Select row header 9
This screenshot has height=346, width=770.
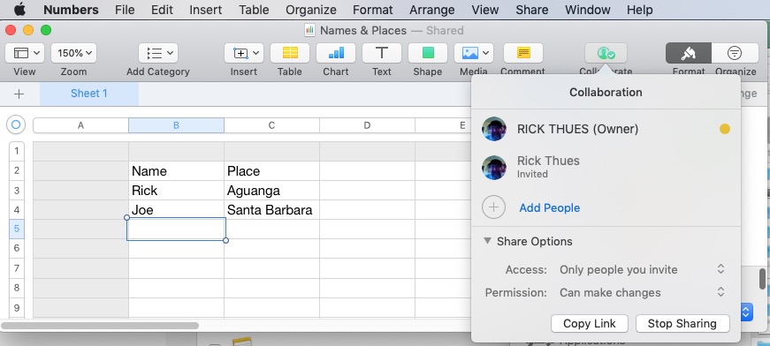tap(17, 308)
